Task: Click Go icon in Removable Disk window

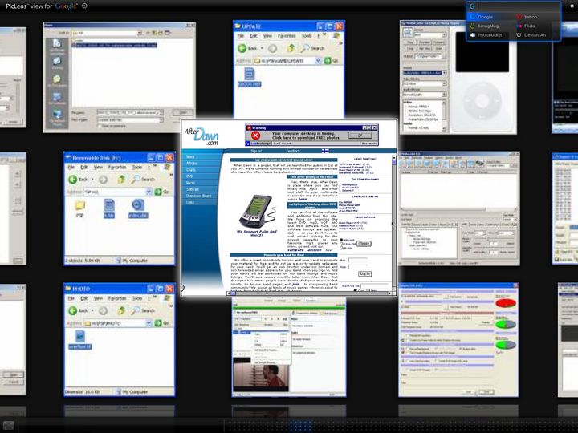Action: pos(158,192)
